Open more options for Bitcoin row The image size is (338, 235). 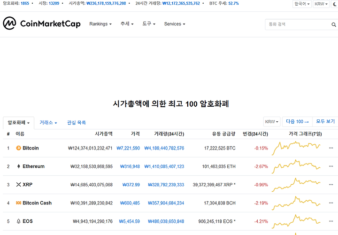(331, 148)
